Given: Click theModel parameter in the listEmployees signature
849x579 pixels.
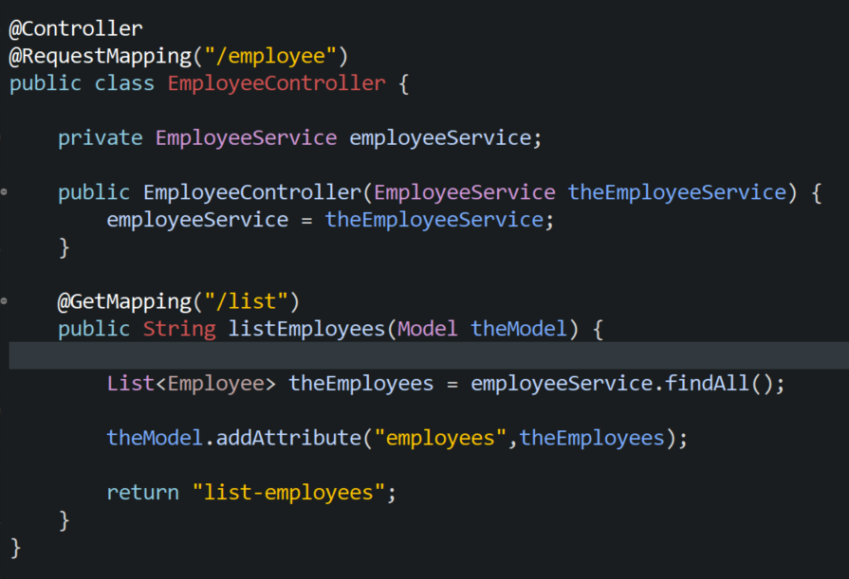Looking at the screenshot, I should pyautogui.click(x=519, y=329).
